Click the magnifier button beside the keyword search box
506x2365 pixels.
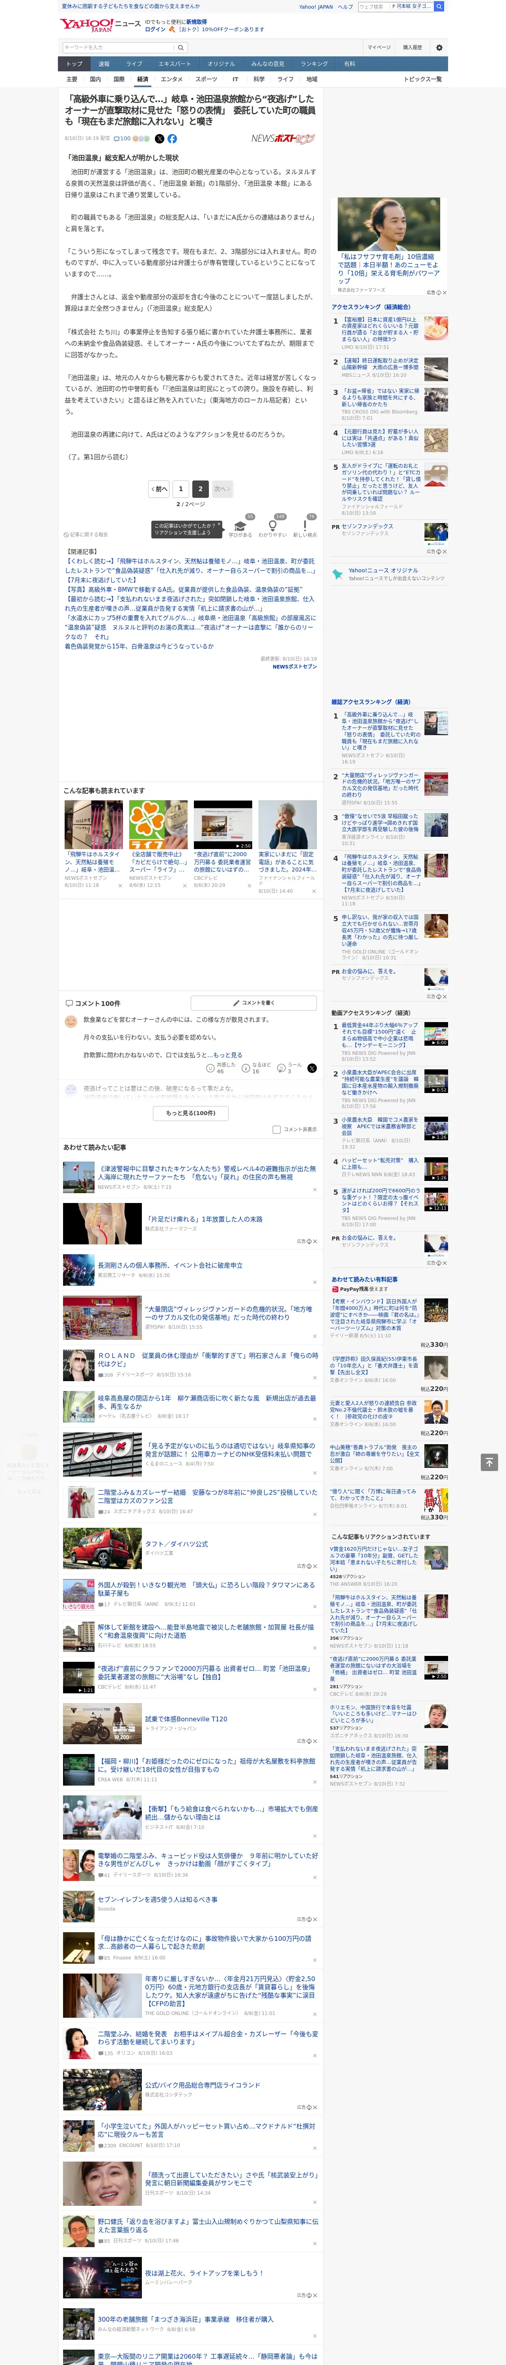pyautogui.click(x=181, y=48)
